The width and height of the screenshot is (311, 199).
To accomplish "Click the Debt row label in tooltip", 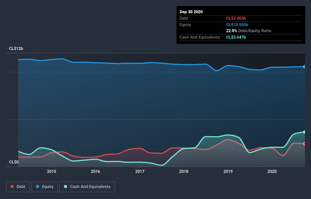I will (x=184, y=18).
